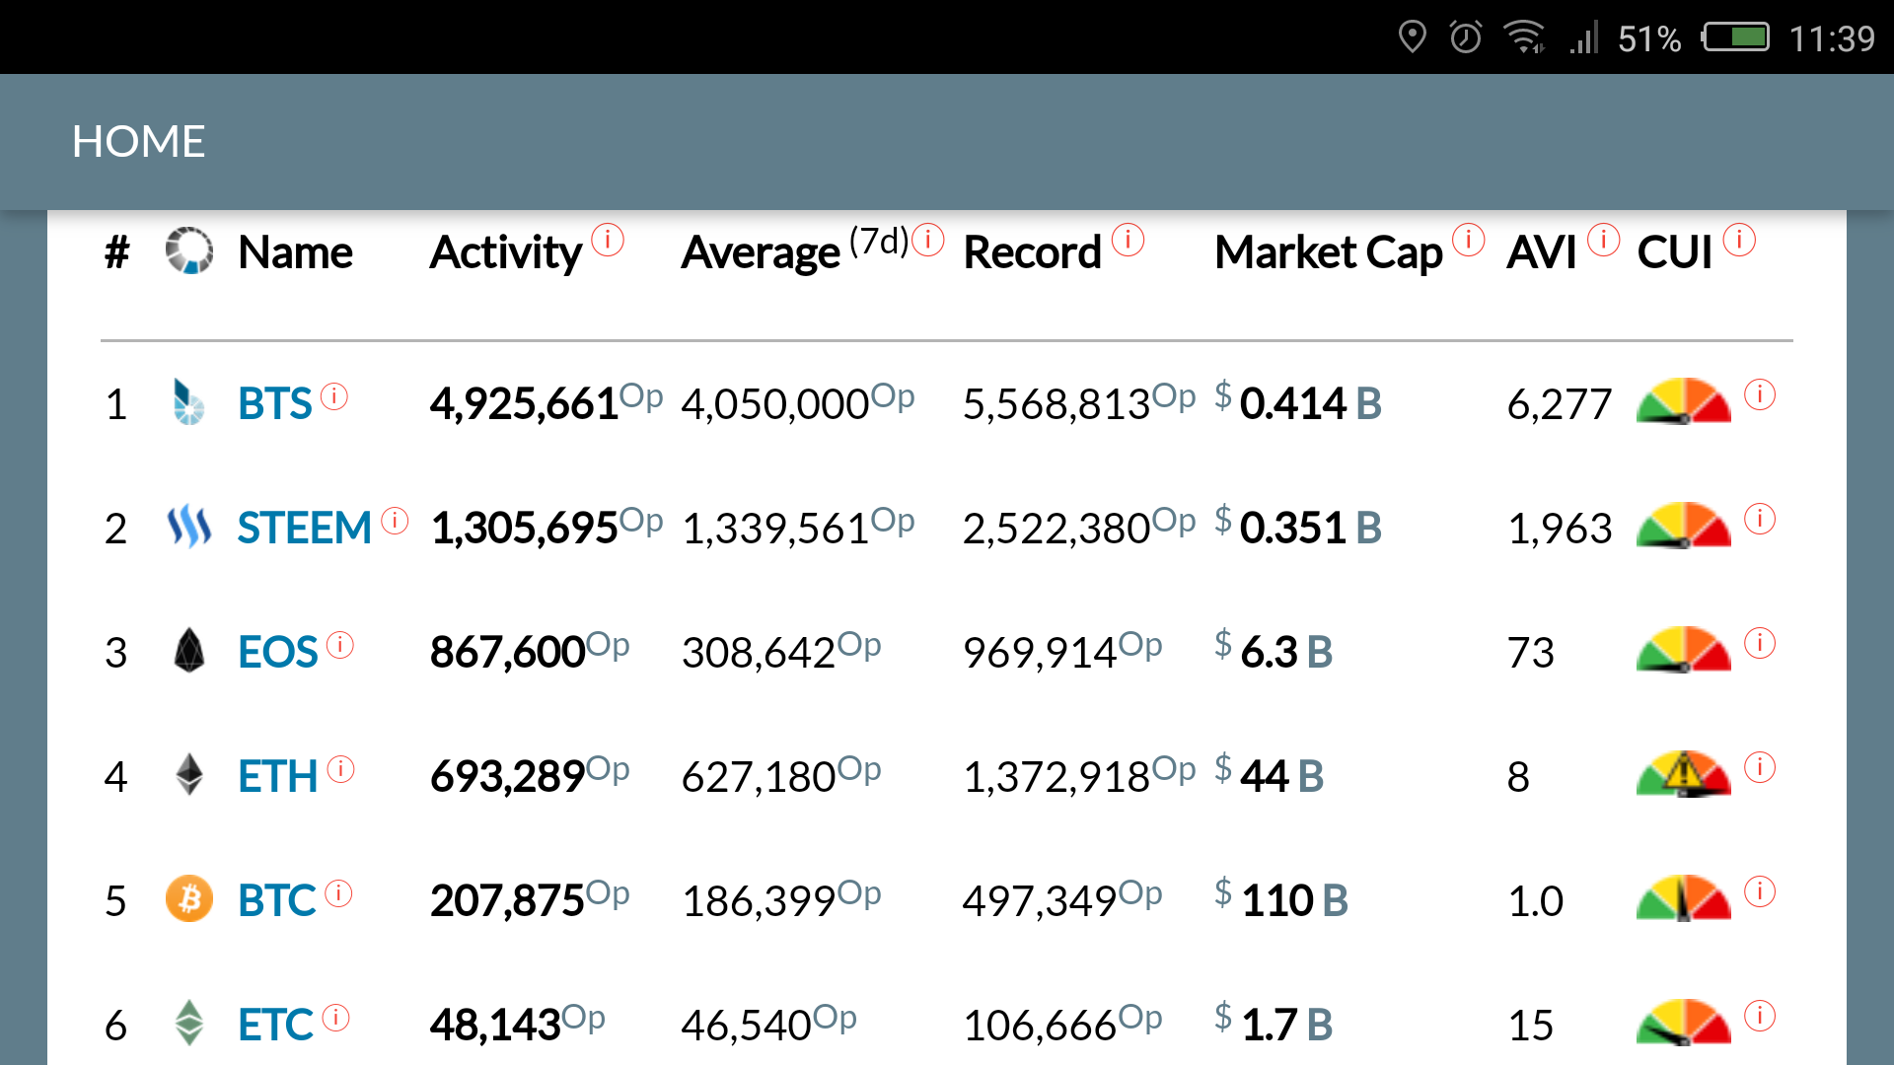1894x1065 pixels.
Task: Select ETC average value 46,540
Action: [747, 1026]
